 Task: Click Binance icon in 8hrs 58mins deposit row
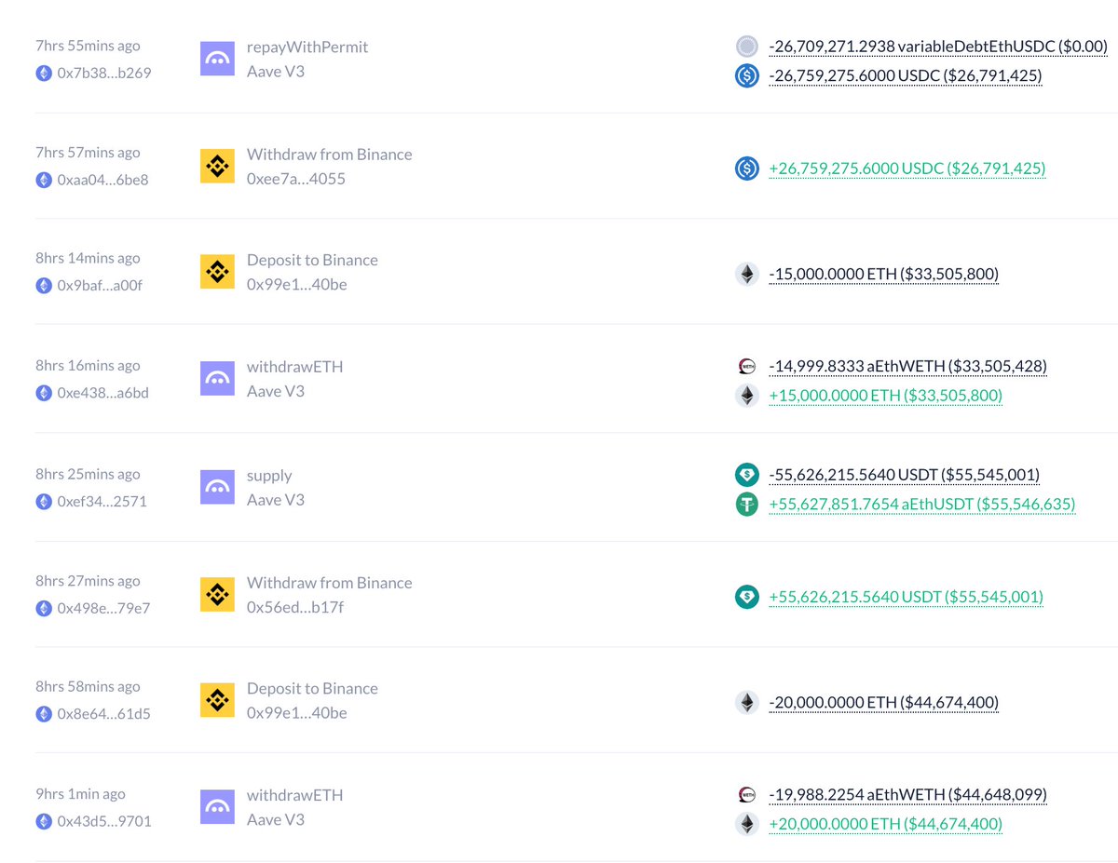pyautogui.click(x=217, y=701)
